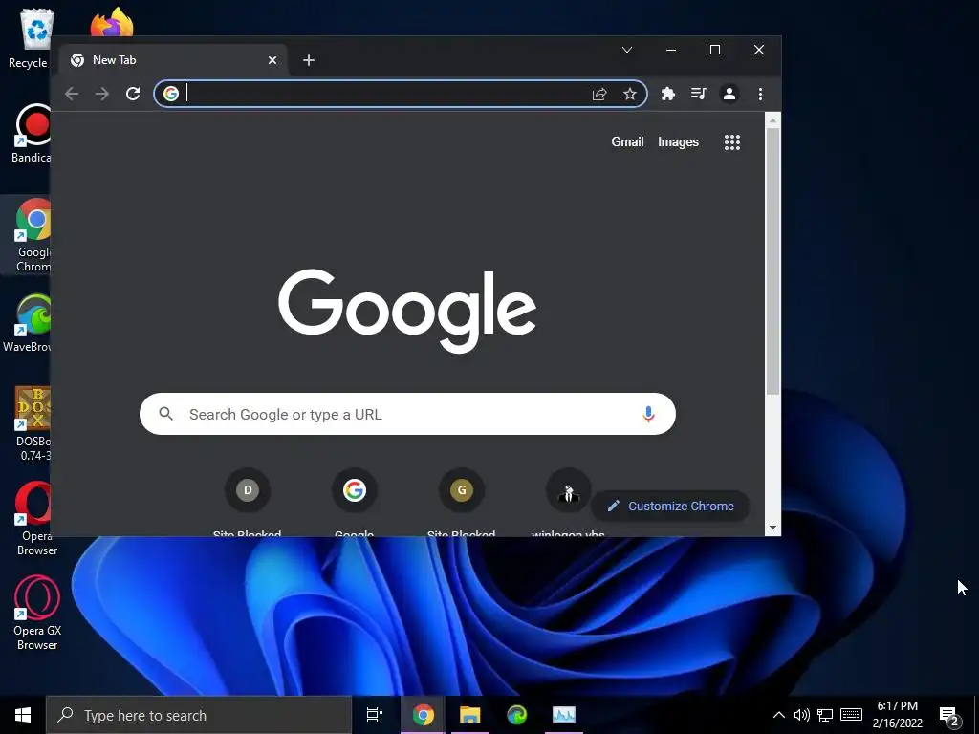Open the clock showing 6:17 PM

[897, 715]
